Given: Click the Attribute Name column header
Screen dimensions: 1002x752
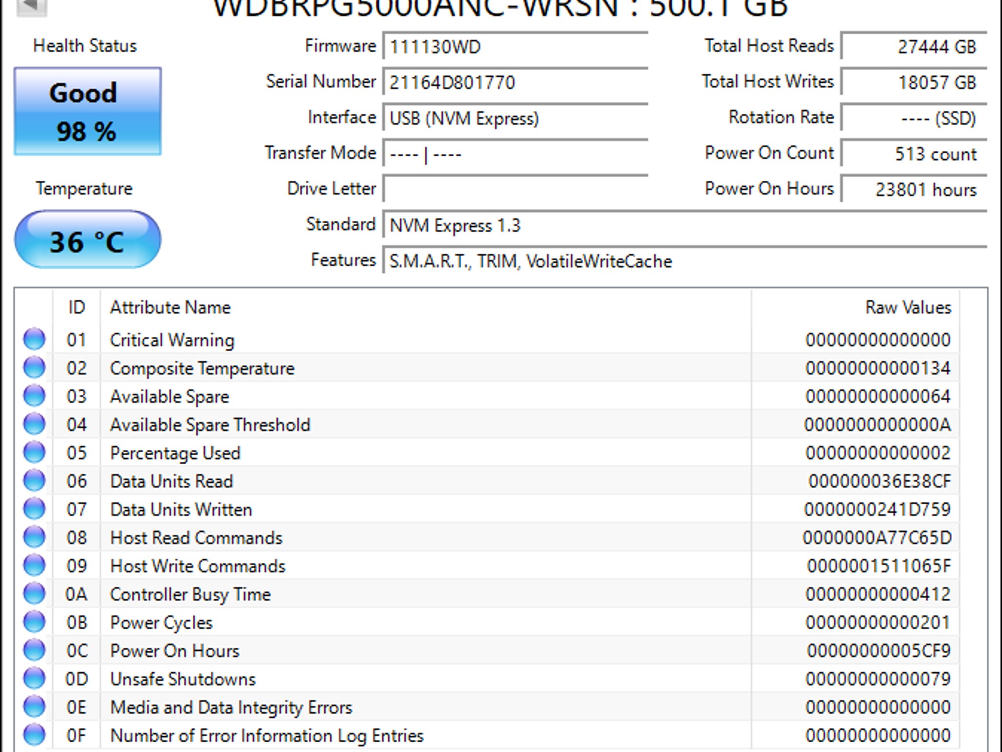Looking at the screenshot, I should click(x=170, y=307).
